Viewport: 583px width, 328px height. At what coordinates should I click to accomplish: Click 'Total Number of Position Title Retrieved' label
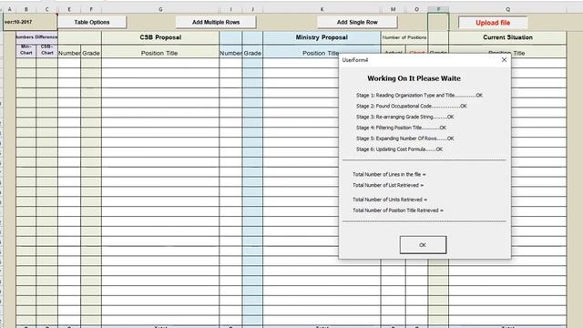(398, 210)
